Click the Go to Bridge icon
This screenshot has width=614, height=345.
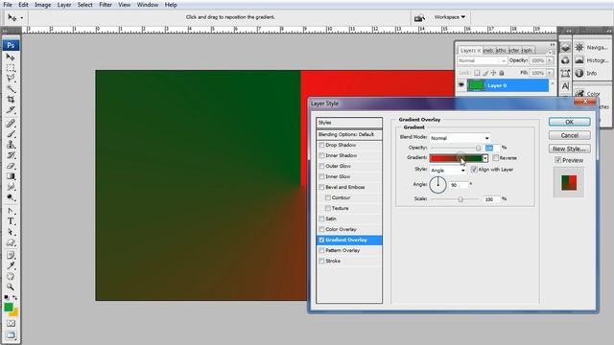tap(419, 17)
